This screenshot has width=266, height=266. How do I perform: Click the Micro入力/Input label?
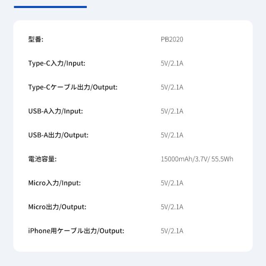tap(54, 183)
